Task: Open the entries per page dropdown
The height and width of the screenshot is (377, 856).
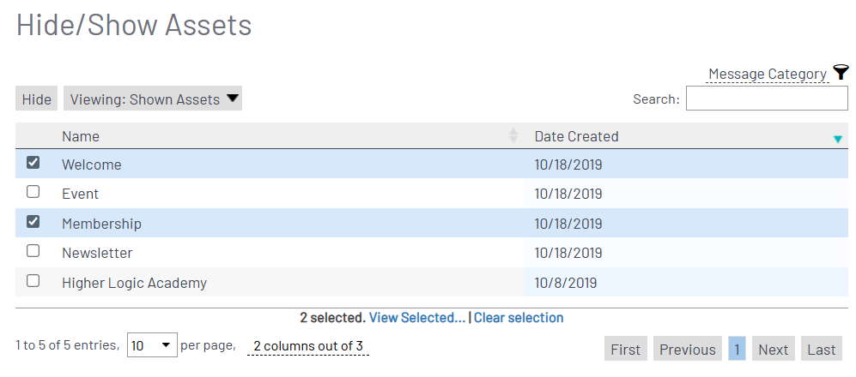Action: [152, 345]
